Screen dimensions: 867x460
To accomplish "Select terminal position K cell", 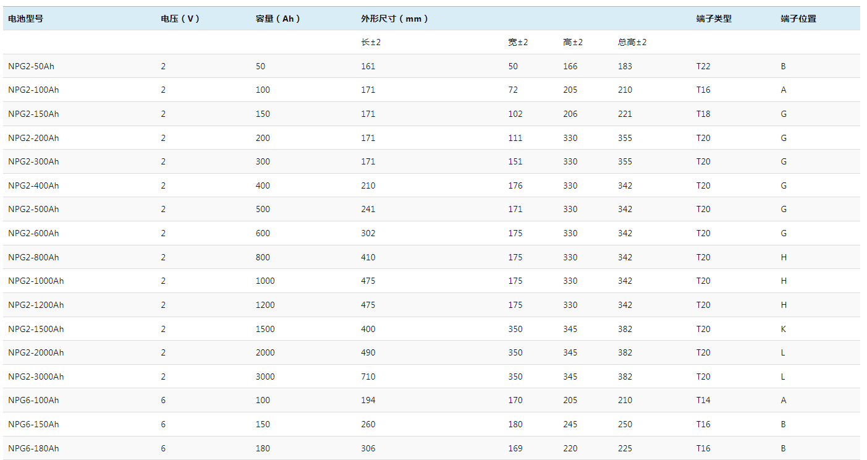I will pyautogui.click(x=783, y=329).
